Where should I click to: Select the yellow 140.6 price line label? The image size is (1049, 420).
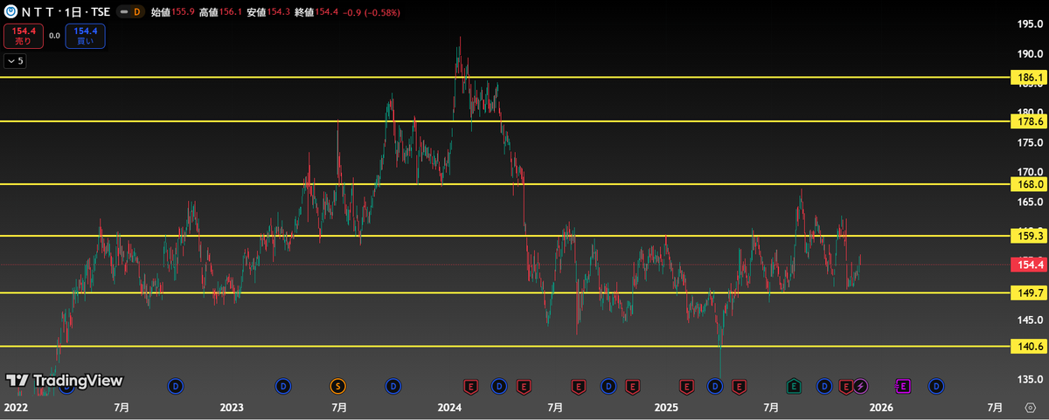coord(1028,347)
